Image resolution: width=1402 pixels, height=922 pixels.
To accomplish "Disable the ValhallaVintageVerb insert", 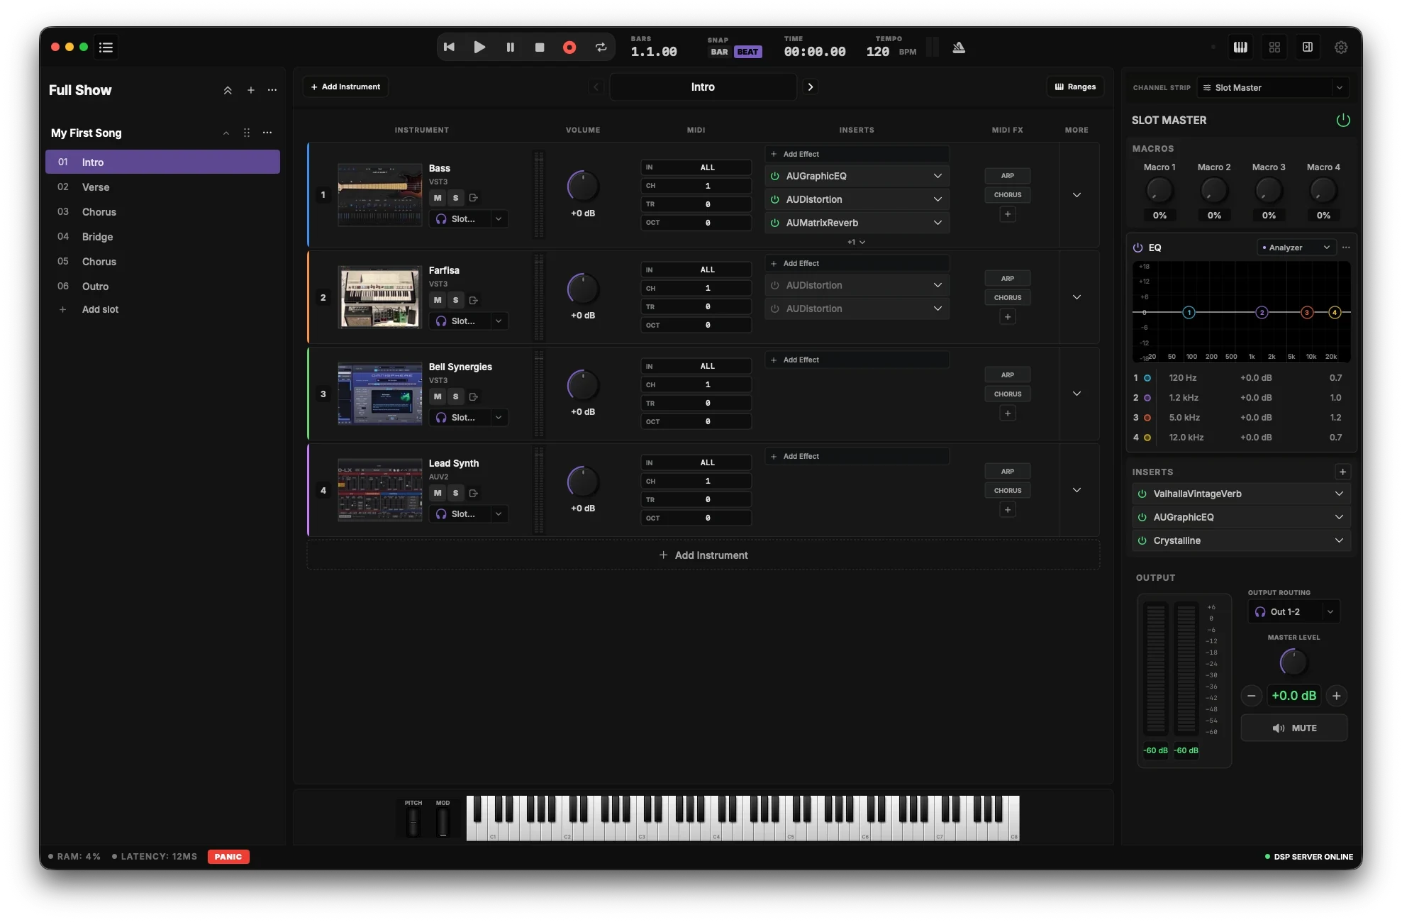I will tap(1142, 494).
